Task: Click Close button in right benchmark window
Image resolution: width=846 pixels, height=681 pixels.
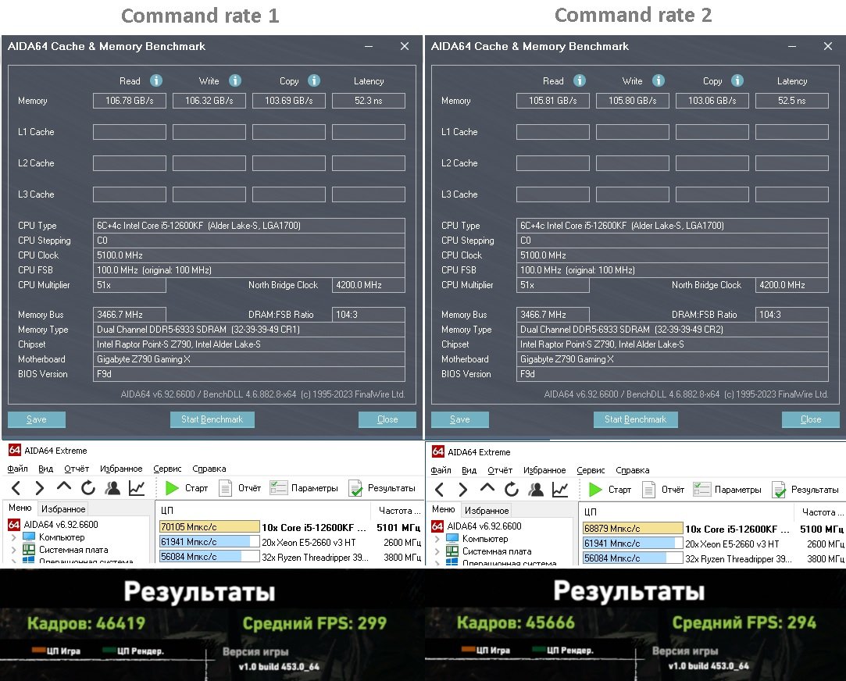Action: coord(811,419)
